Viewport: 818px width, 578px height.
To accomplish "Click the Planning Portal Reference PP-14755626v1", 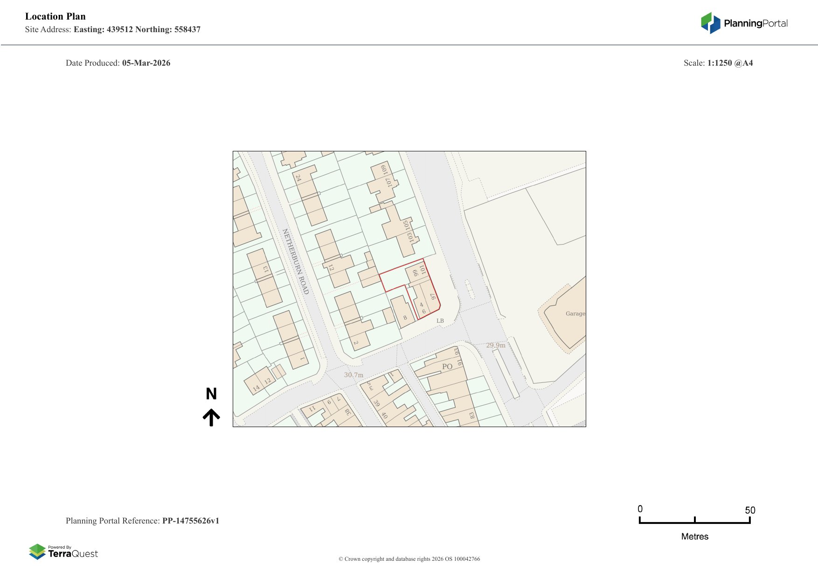I will [x=142, y=521].
